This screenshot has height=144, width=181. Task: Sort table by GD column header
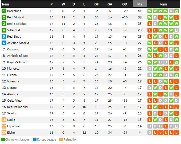125,4
